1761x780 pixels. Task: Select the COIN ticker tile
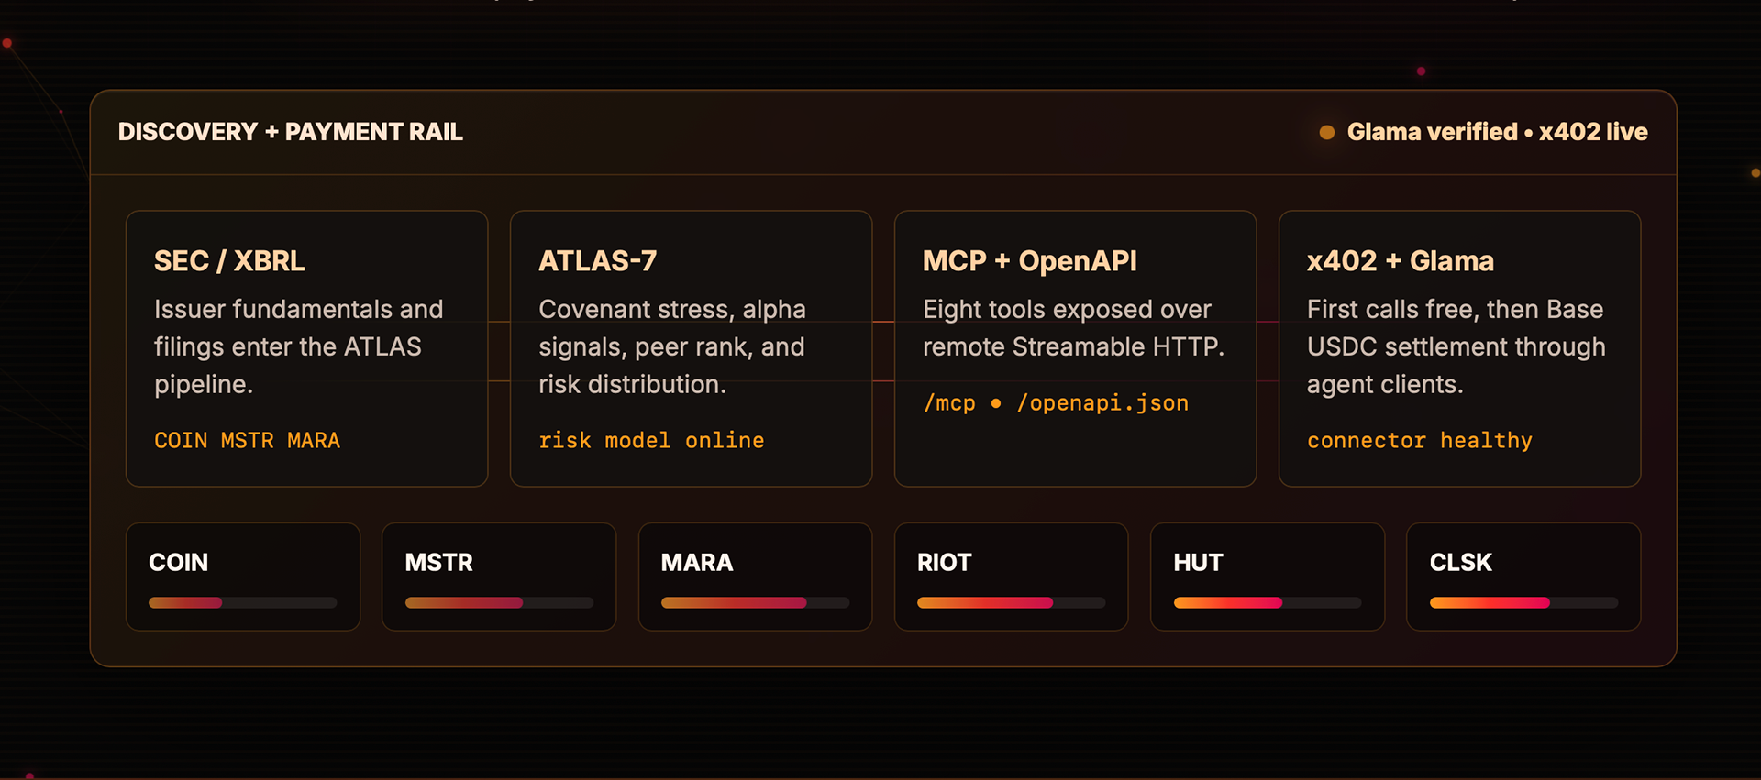(243, 577)
